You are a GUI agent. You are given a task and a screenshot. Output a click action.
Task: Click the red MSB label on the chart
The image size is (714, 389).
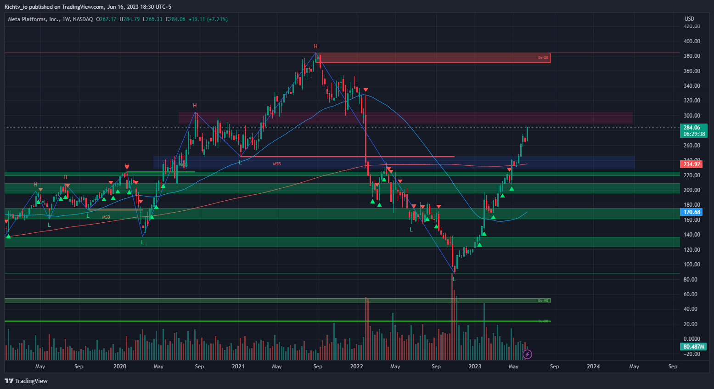click(277, 164)
